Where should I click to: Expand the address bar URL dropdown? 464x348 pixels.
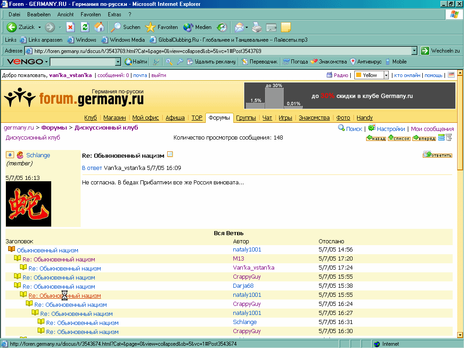414,51
